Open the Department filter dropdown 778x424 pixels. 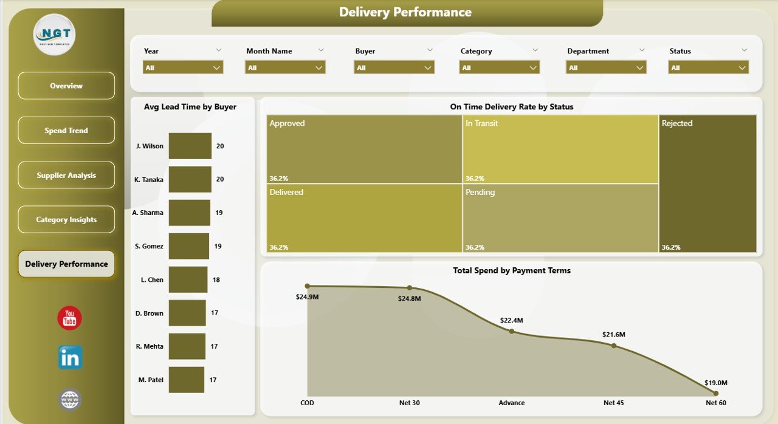tap(606, 67)
